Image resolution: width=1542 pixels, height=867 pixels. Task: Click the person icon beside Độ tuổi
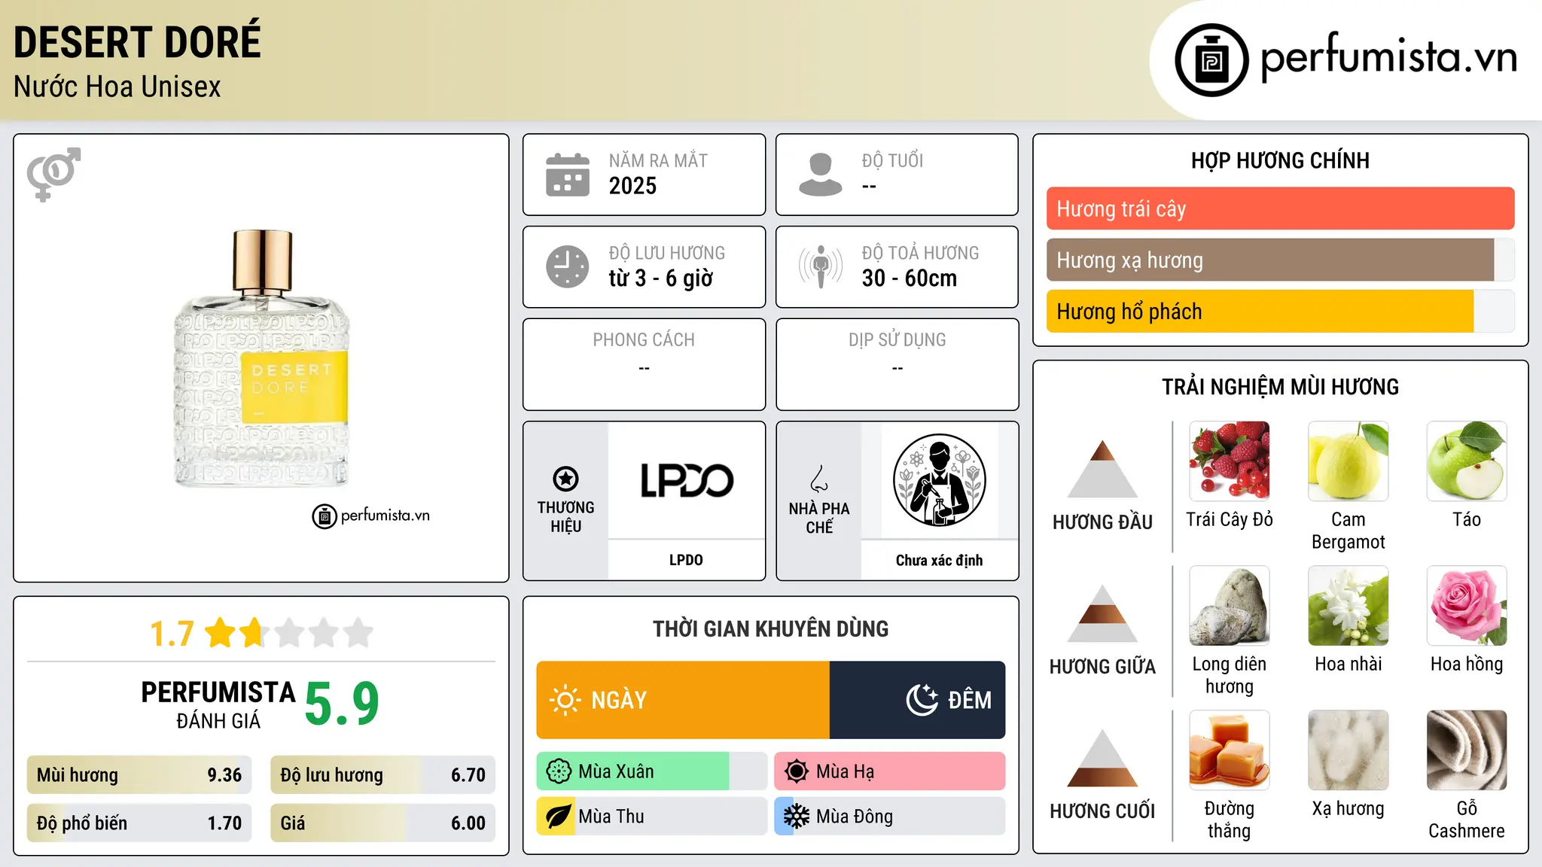pos(821,175)
